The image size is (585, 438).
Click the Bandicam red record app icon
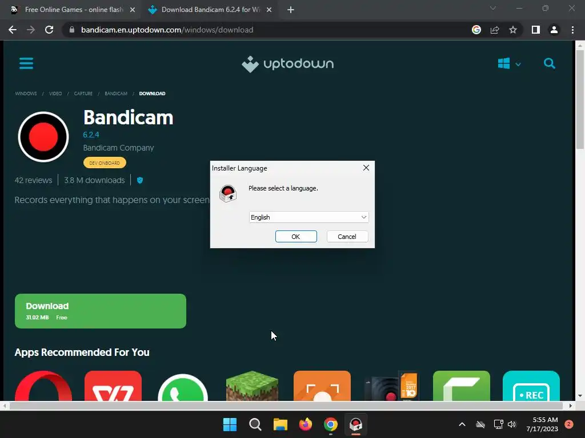pos(43,137)
